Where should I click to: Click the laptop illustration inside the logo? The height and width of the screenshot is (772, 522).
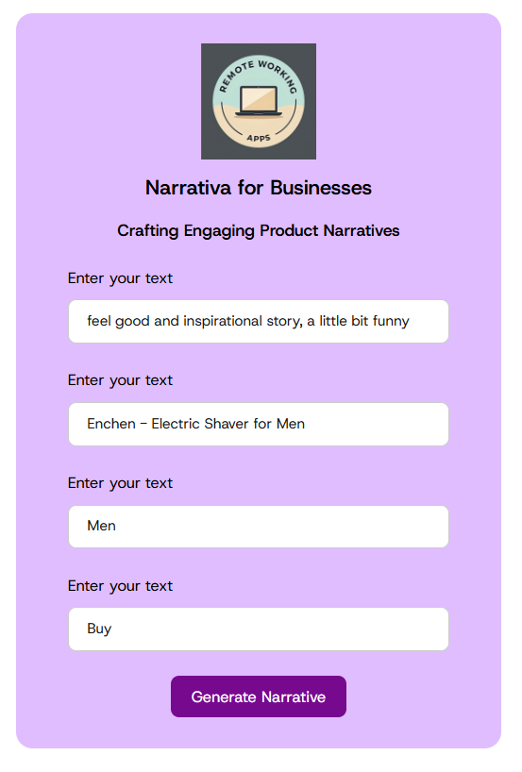click(259, 101)
